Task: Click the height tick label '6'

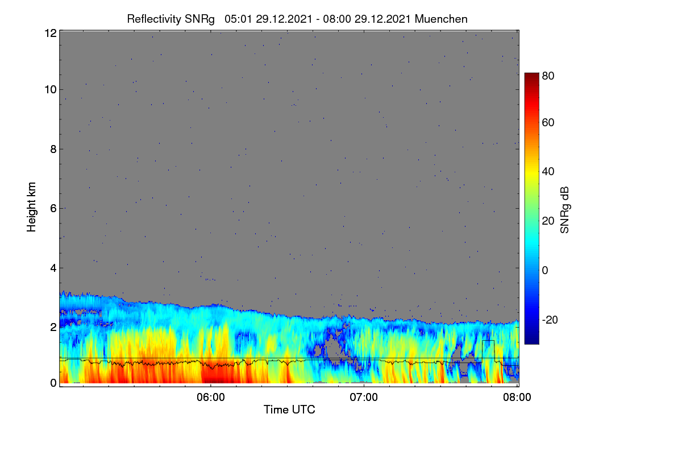Action: (53, 209)
